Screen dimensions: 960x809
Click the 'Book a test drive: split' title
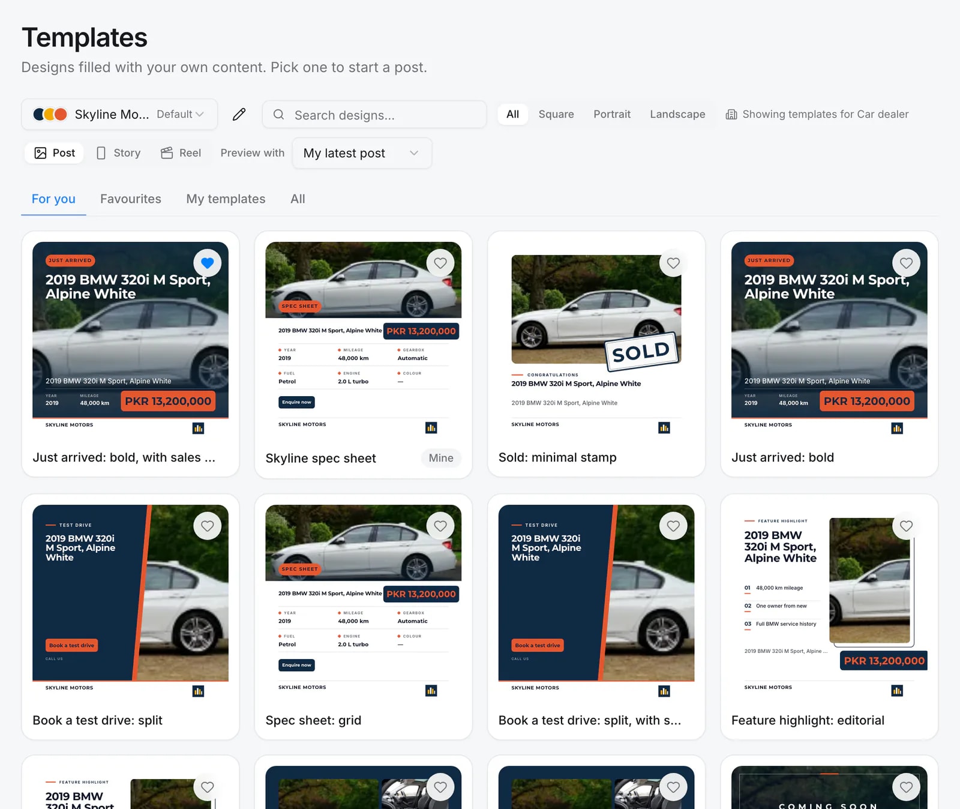97,720
